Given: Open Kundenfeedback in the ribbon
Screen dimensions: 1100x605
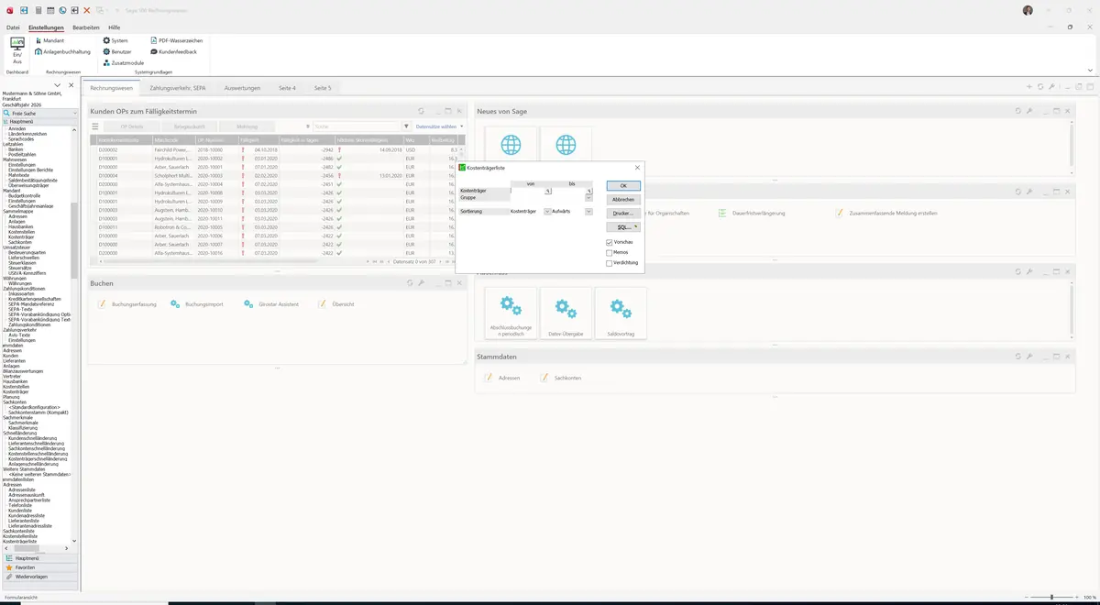Looking at the screenshot, I should (173, 51).
